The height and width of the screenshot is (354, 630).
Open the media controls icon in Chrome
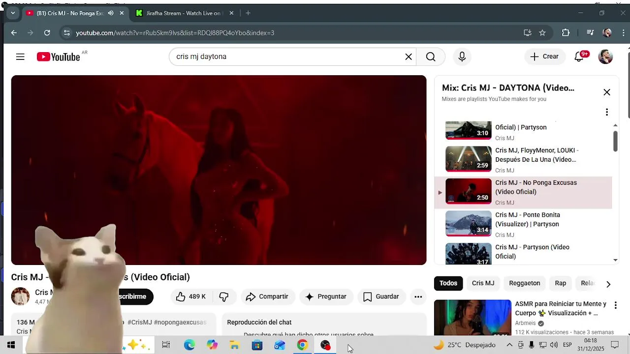[590, 33]
